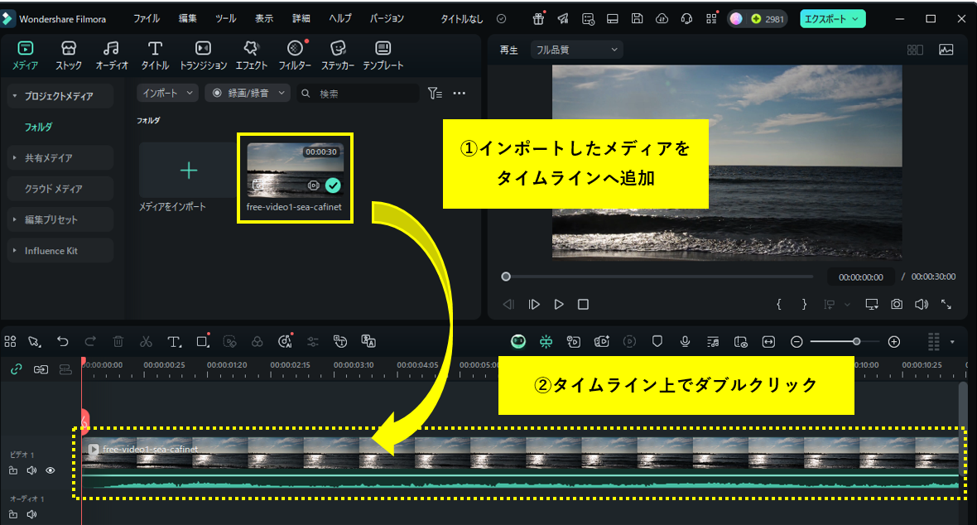977x525 pixels.
Task: Expand the 共有メディア section
Action: click(50, 157)
